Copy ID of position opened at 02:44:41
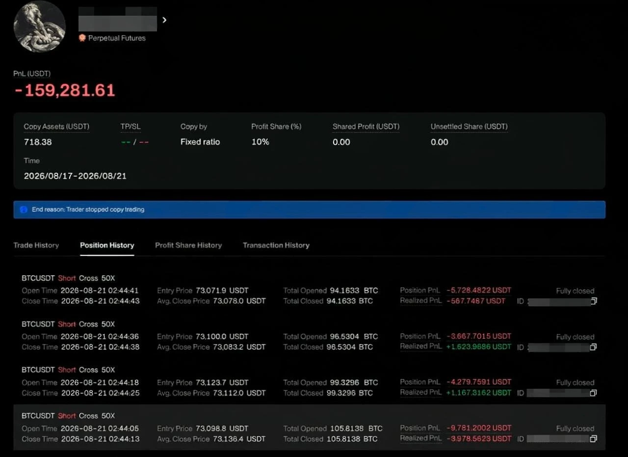This screenshot has width=628, height=457. [x=594, y=301]
